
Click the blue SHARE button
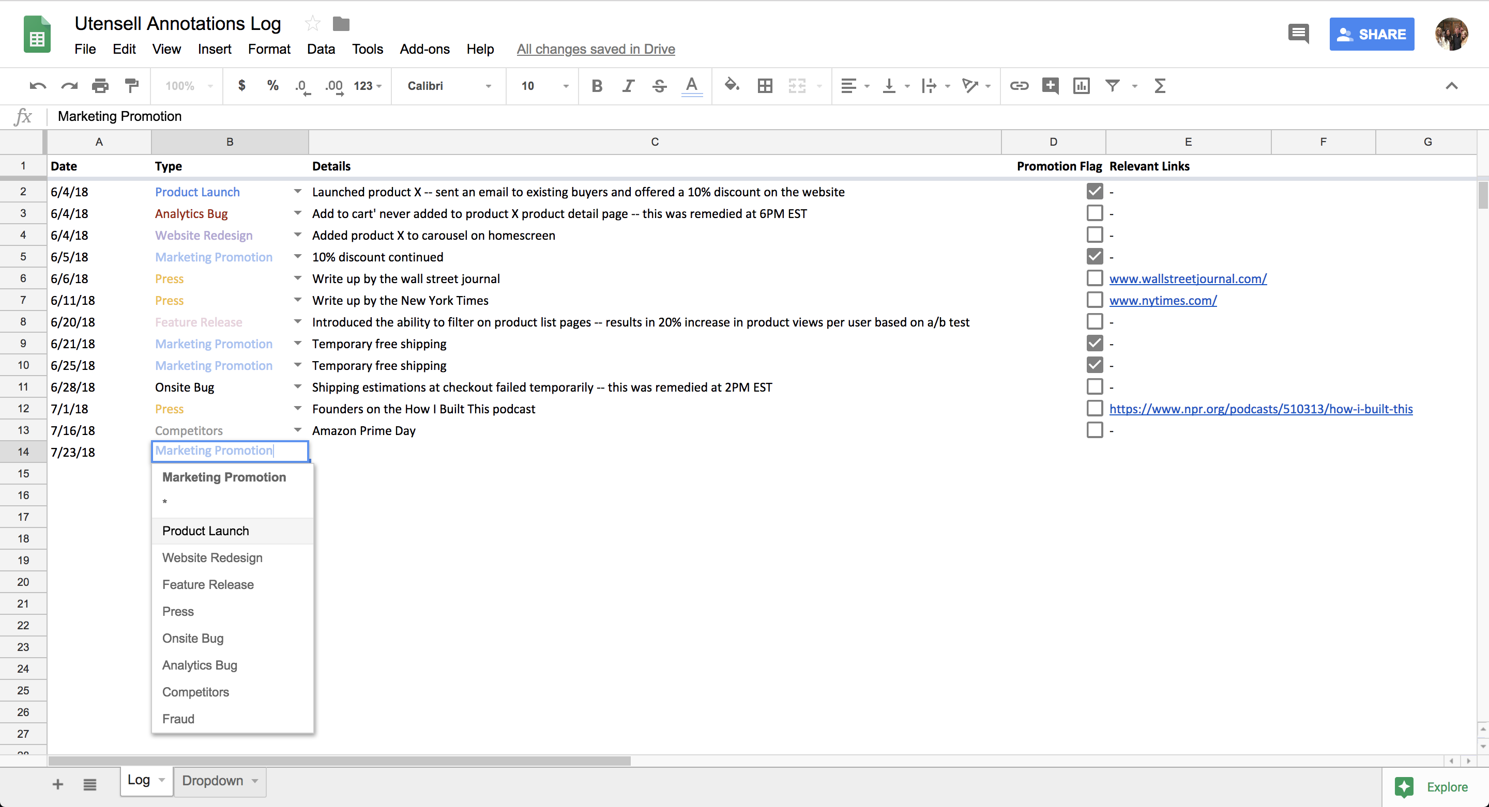point(1371,34)
